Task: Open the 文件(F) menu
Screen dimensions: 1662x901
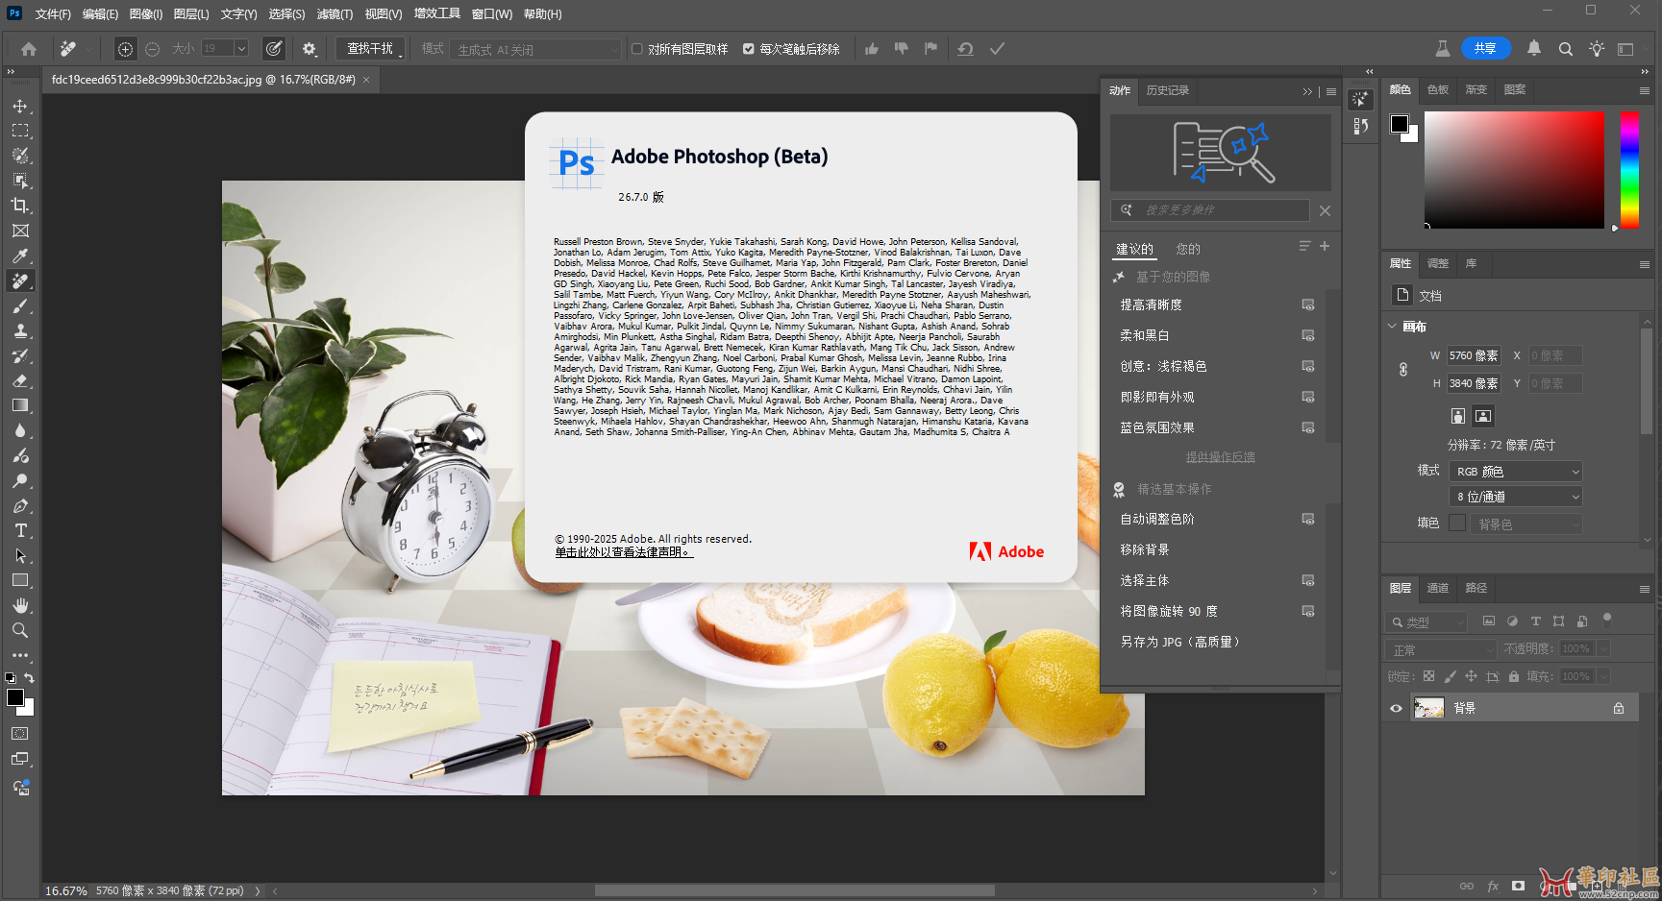Action: (x=53, y=14)
